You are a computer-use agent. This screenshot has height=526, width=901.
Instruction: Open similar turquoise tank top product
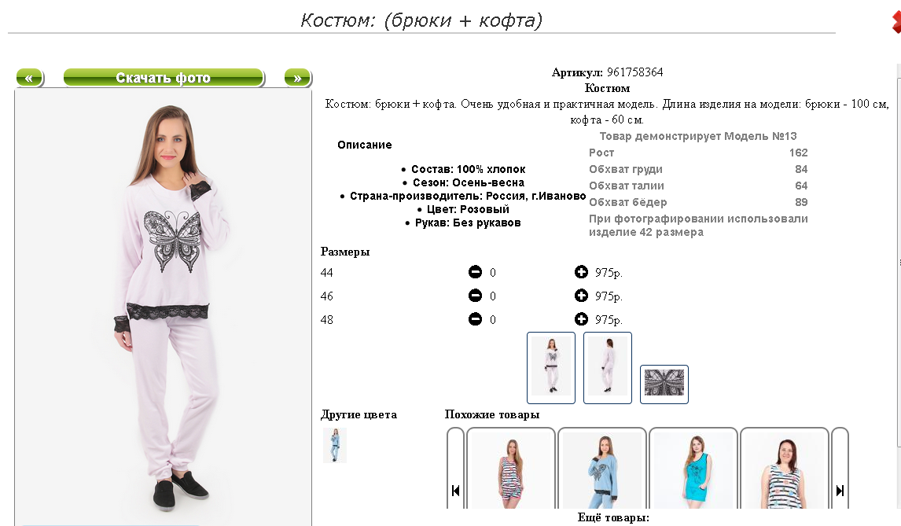pyautogui.click(x=693, y=468)
